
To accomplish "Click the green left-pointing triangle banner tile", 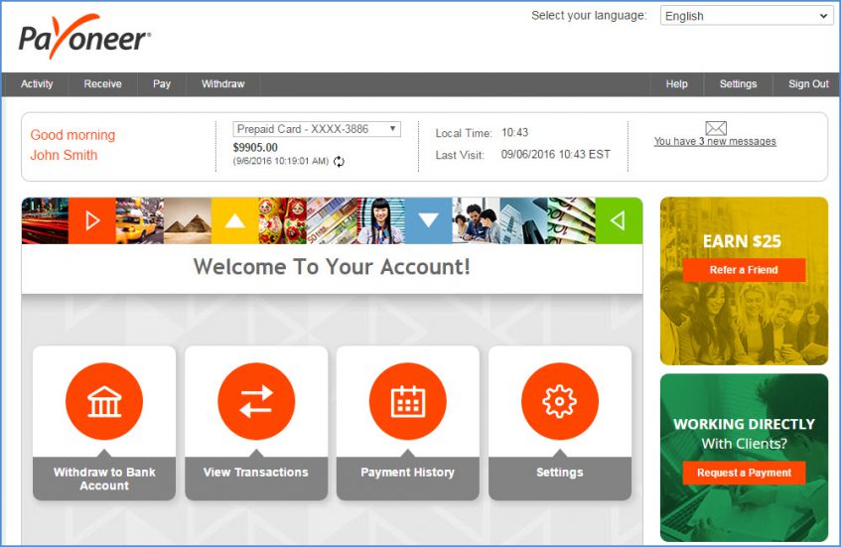I will click(619, 220).
